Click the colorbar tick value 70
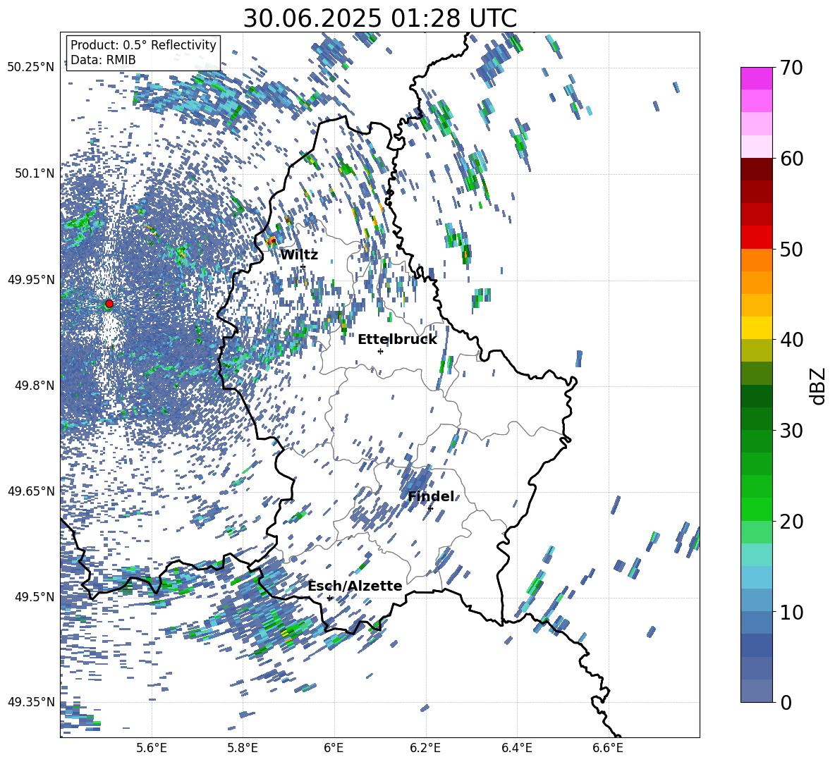This screenshot has height=762, width=835. [x=791, y=68]
